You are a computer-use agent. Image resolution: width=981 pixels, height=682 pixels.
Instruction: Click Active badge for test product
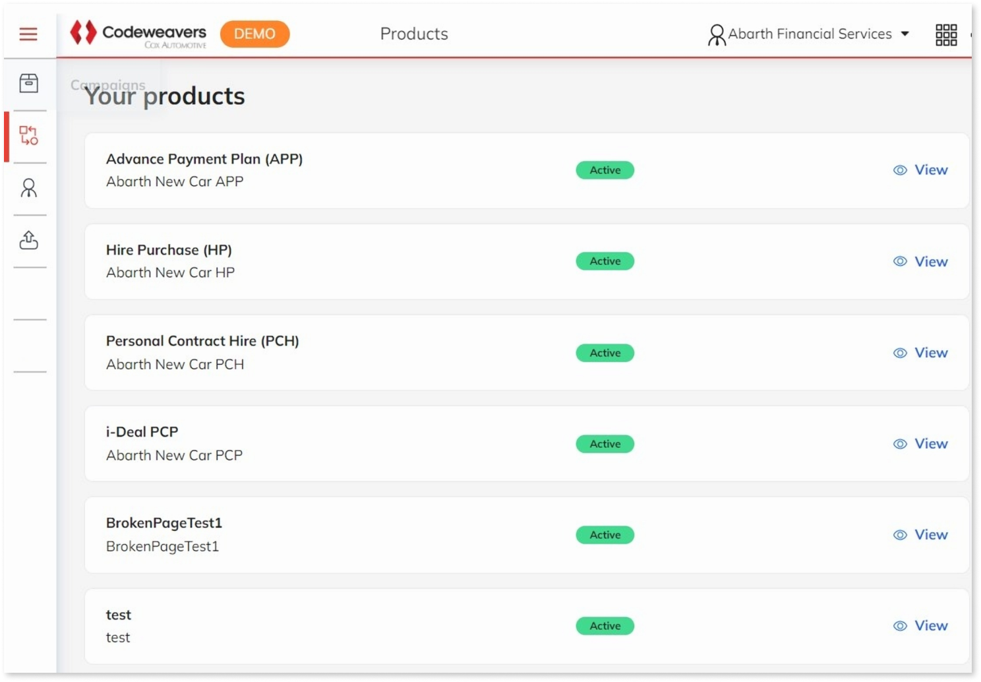tap(605, 626)
